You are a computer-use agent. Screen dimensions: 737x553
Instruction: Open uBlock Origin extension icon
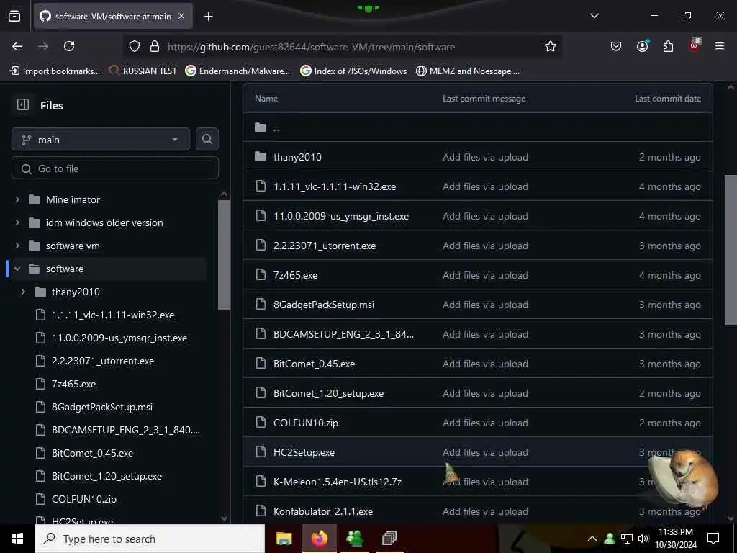coord(695,45)
